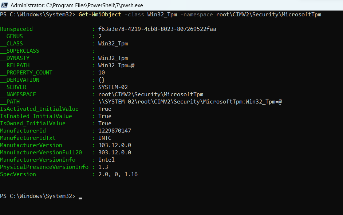Click the RunspaceId GUID value
This screenshot has width=343, height=215.
157,29
